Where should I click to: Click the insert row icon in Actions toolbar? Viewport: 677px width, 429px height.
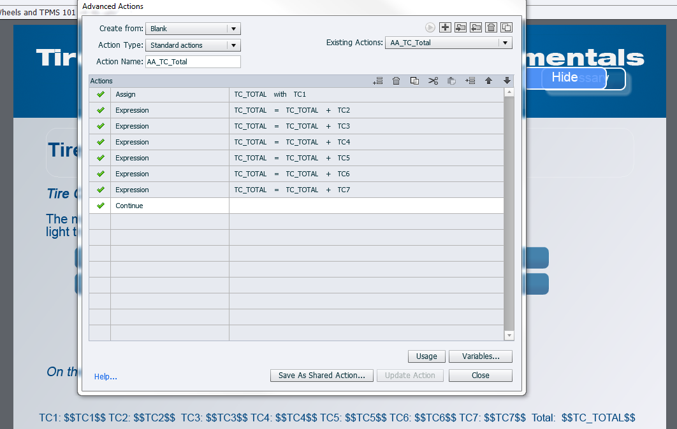pos(470,81)
